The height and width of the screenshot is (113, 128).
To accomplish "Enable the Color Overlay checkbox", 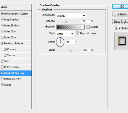I will coord(2,67).
